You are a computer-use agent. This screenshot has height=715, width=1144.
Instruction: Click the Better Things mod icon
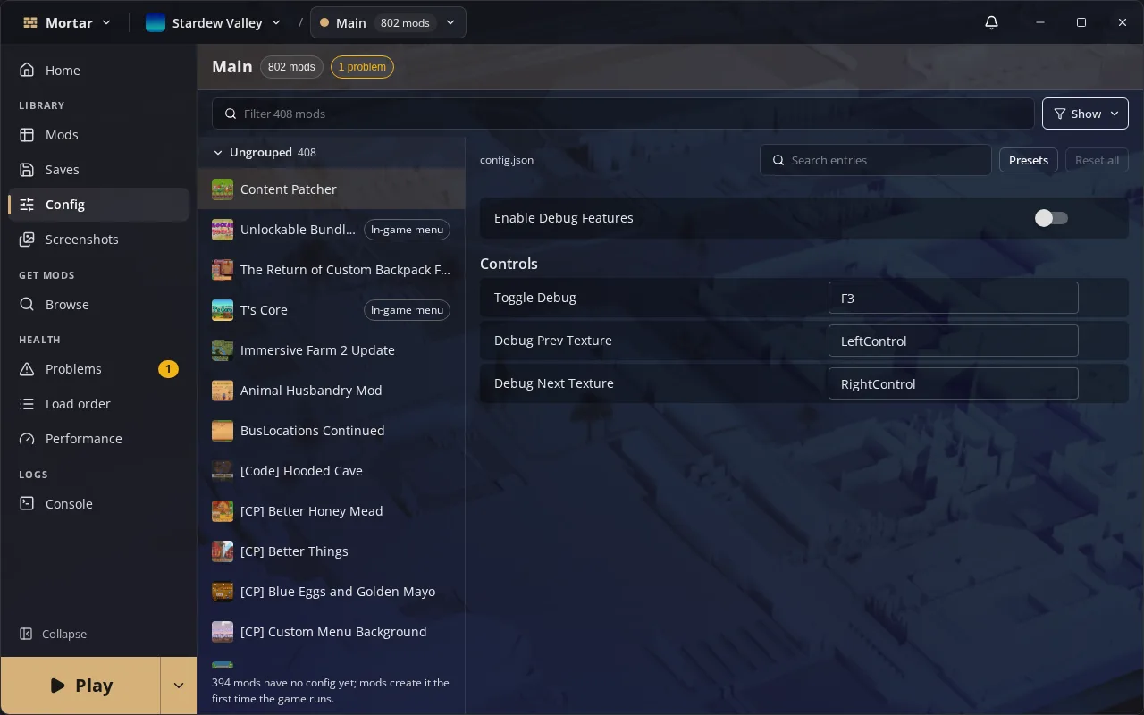(x=223, y=551)
